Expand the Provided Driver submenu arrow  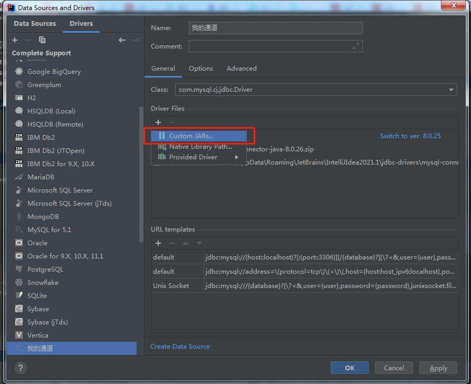point(237,157)
